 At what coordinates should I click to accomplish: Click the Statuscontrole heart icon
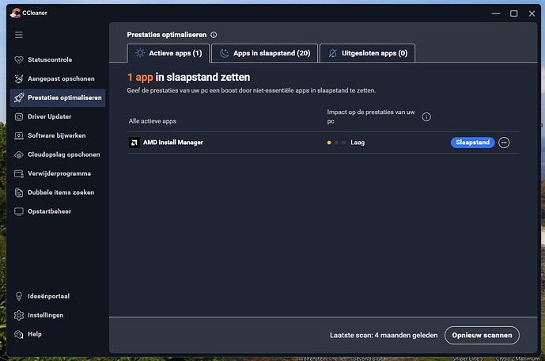click(19, 60)
